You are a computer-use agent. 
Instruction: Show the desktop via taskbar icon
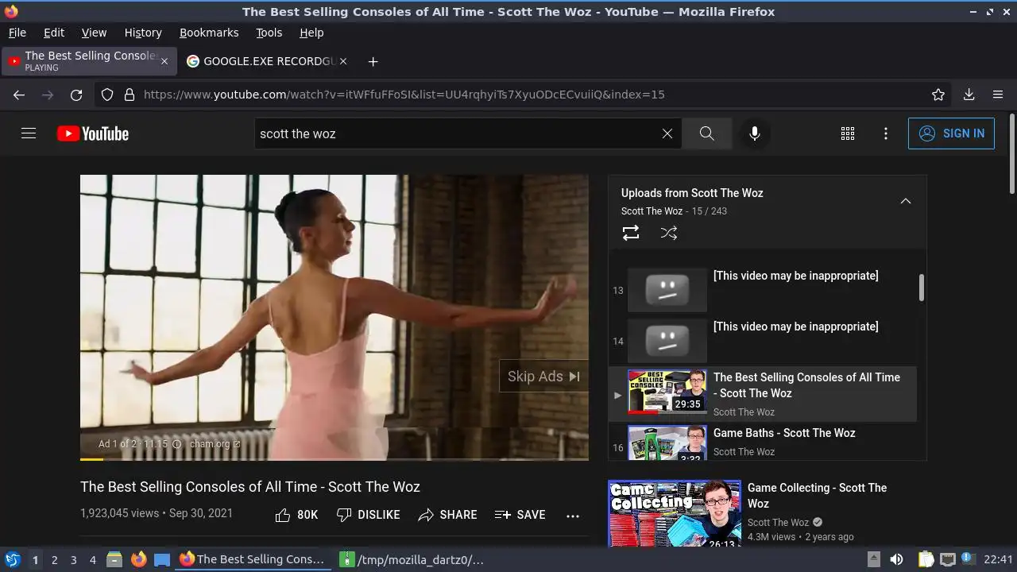162,559
